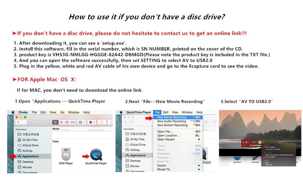This screenshot has width=303, height=187.
Task: Select Maximum under the Quality section
Action: [269, 165]
